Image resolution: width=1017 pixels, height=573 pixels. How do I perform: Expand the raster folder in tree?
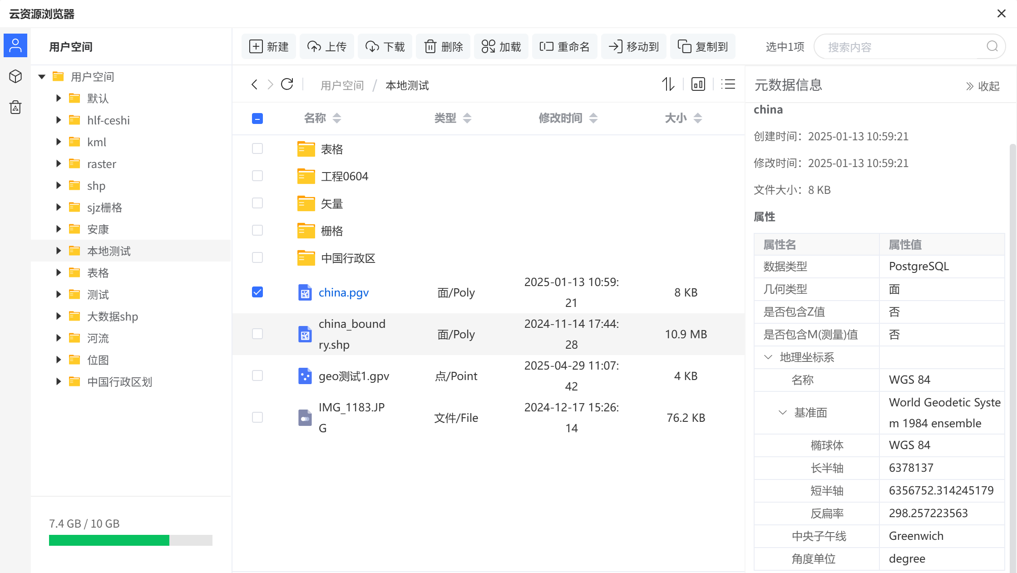(x=59, y=164)
